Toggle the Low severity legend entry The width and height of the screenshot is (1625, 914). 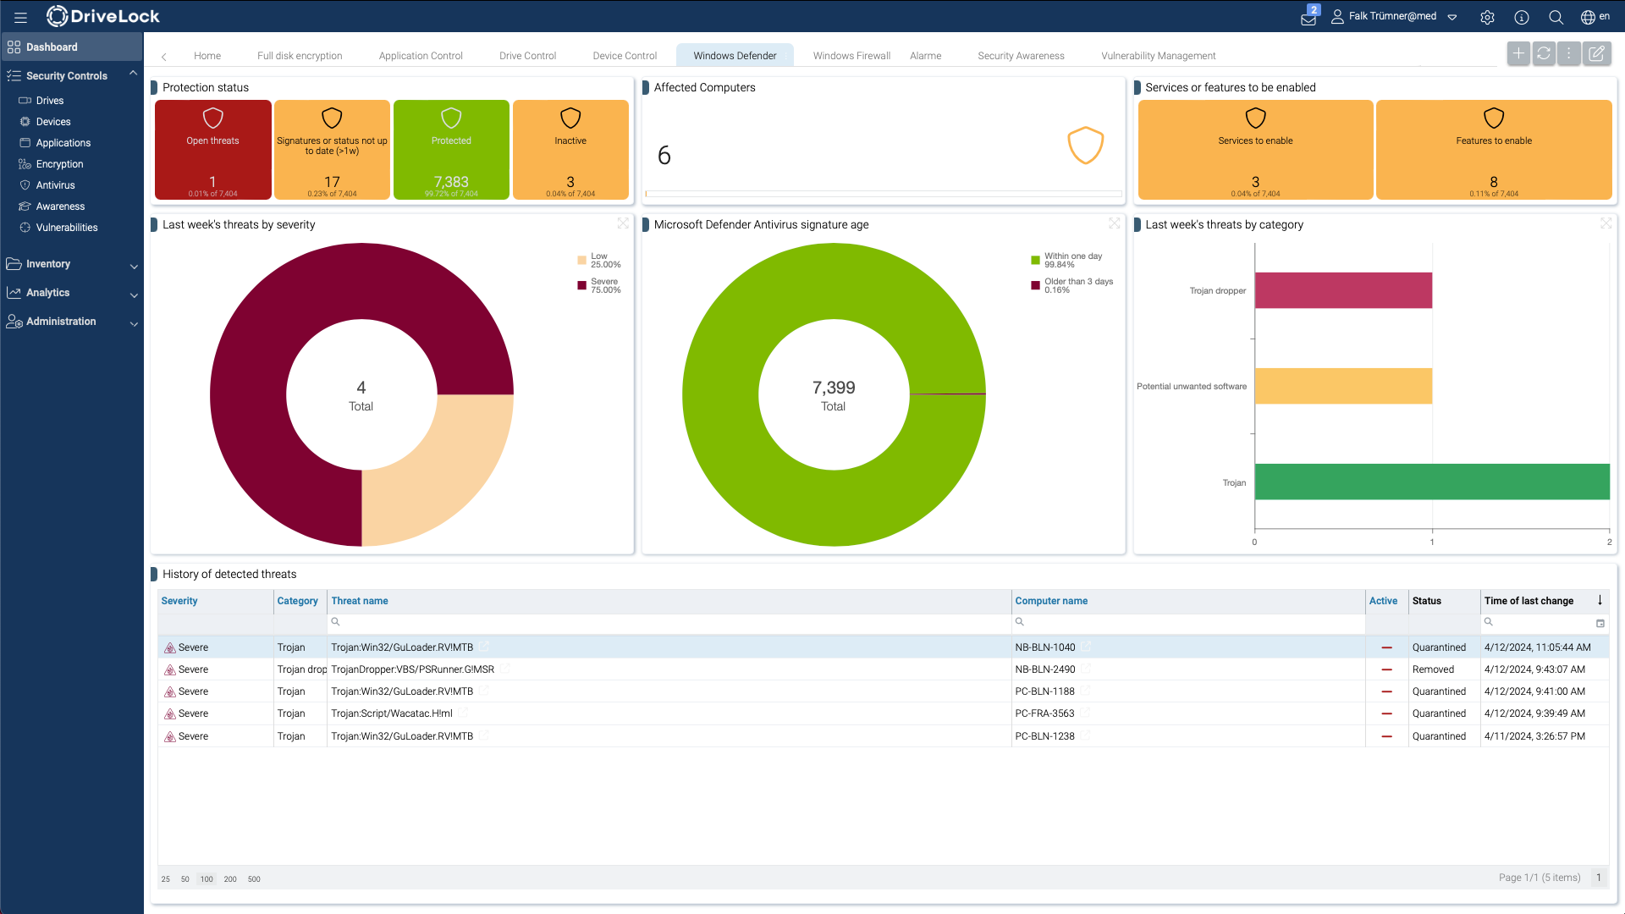[599, 260]
